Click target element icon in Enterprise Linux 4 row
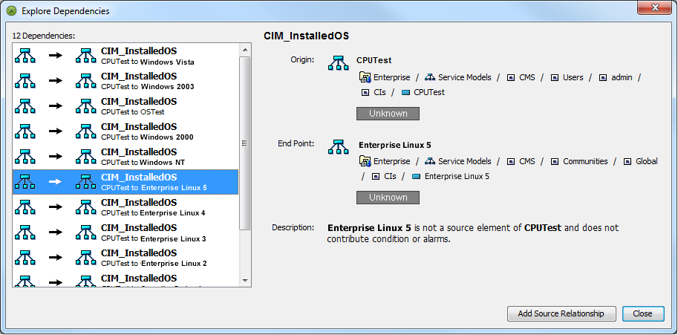The width and height of the screenshot is (678, 335). (x=85, y=207)
